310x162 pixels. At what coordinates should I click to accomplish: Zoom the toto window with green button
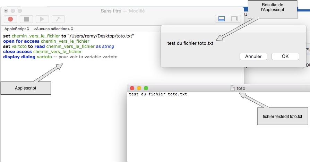click(x=146, y=88)
